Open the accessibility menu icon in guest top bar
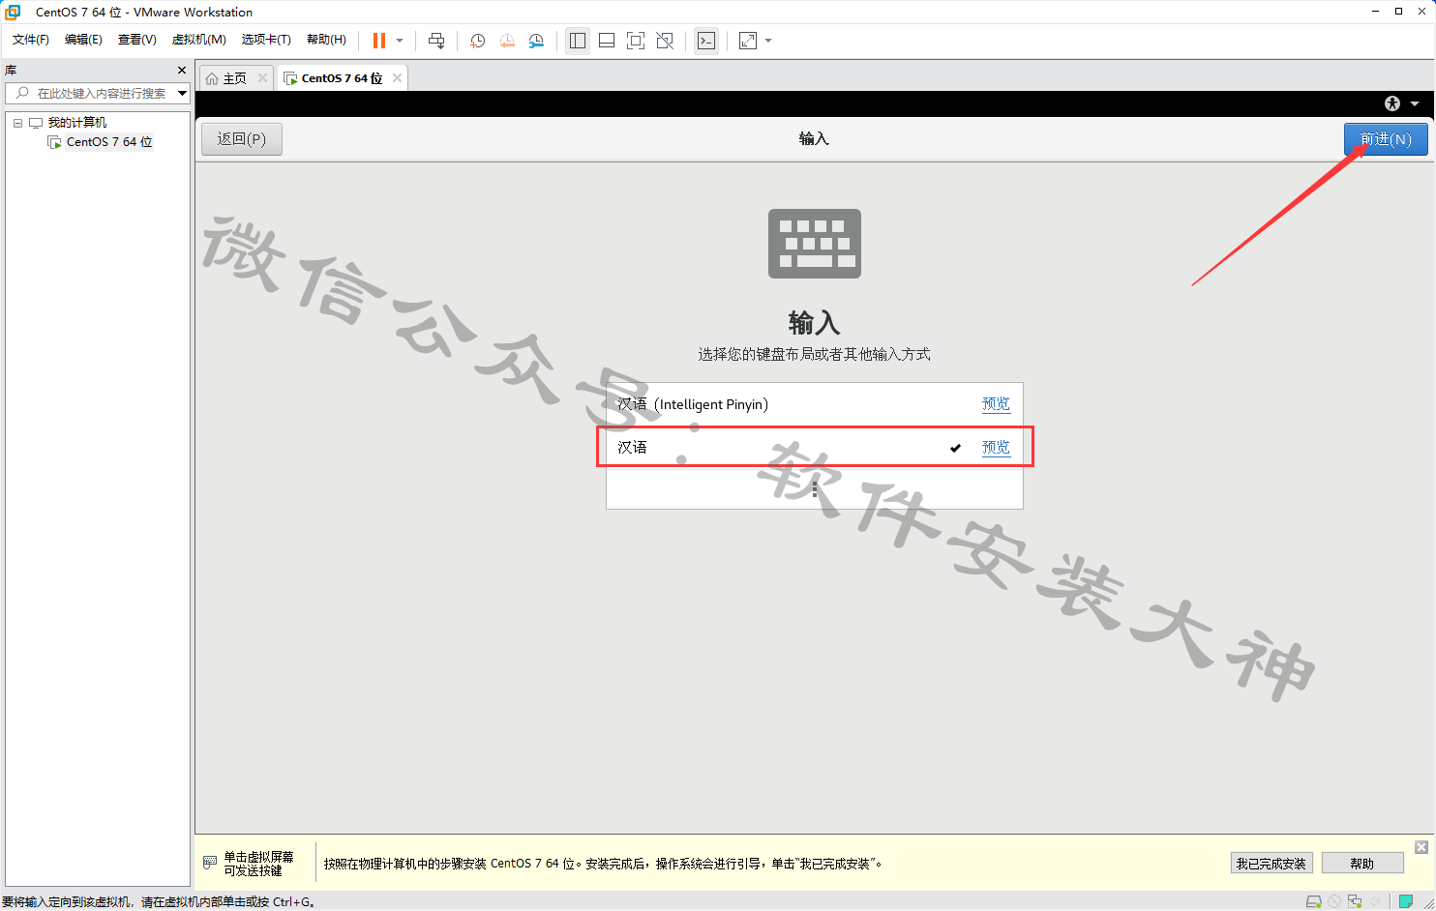The image size is (1436, 911). pyautogui.click(x=1392, y=103)
